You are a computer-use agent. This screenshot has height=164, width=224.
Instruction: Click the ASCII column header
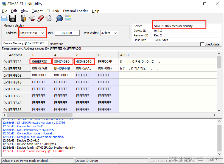[167, 55]
